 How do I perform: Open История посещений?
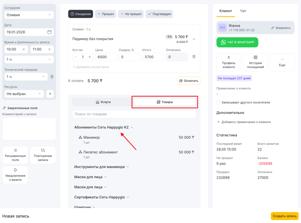tap(255, 62)
